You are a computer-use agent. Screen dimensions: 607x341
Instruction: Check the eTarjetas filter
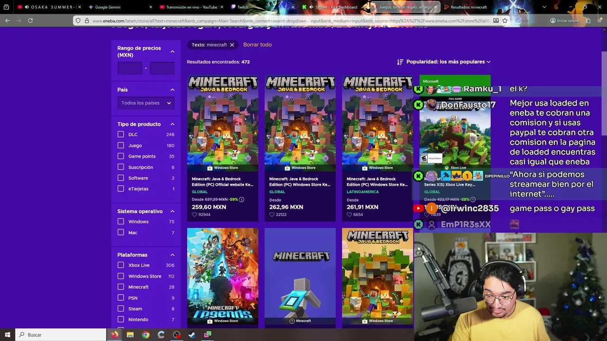120,189
